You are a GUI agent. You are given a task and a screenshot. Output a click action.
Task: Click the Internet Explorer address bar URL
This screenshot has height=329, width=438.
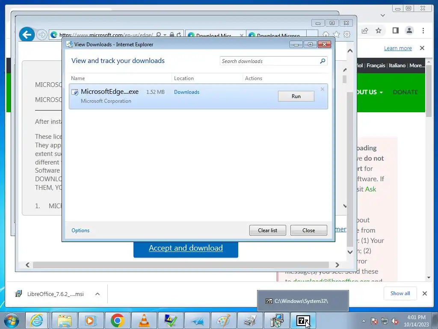click(x=106, y=35)
